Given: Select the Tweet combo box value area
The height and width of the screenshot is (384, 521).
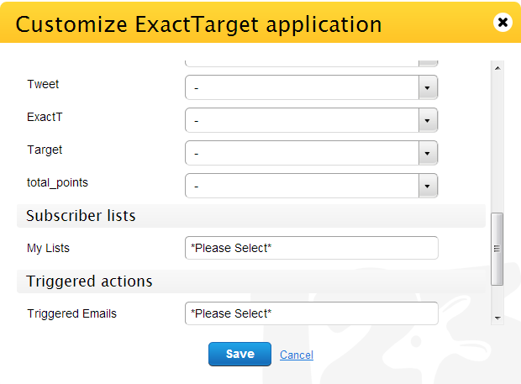Looking at the screenshot, I should point(302,87).
